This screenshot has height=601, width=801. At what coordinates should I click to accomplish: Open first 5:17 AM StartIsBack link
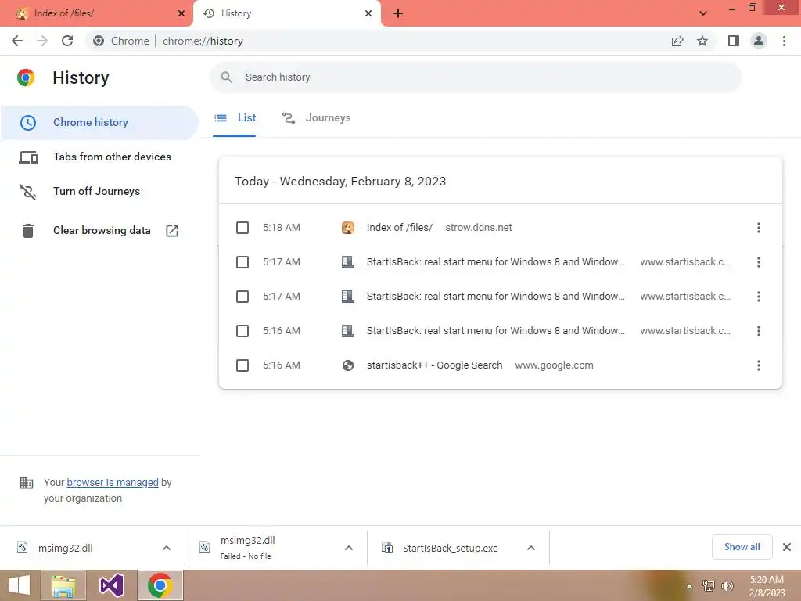[x=495, y=262]
